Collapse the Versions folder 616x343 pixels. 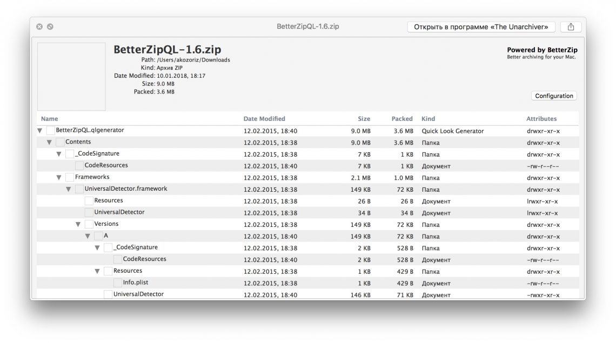click(78, 224)
